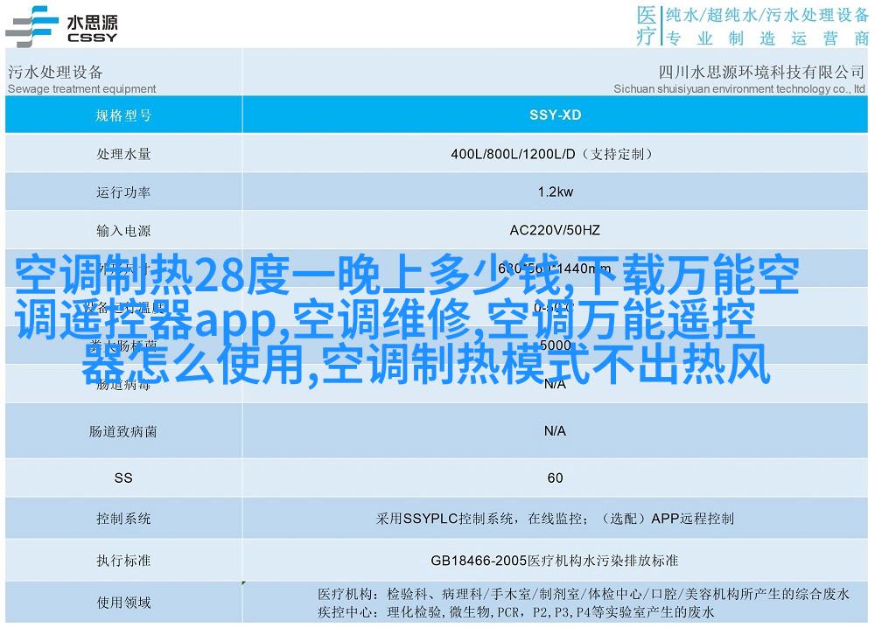Select the '使用领域' row label
Viewport: 875px width, 628px height.
point(123,603)
